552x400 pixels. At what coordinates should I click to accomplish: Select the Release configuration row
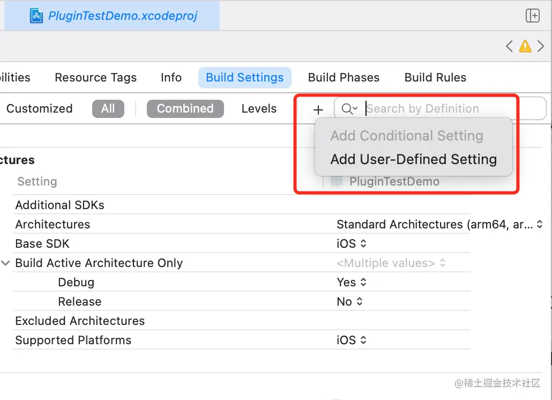(242, 302)
